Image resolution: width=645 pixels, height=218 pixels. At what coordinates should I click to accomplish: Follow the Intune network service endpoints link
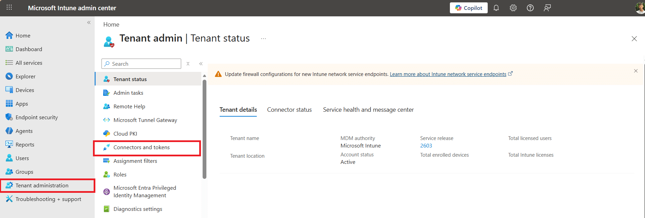448,74
